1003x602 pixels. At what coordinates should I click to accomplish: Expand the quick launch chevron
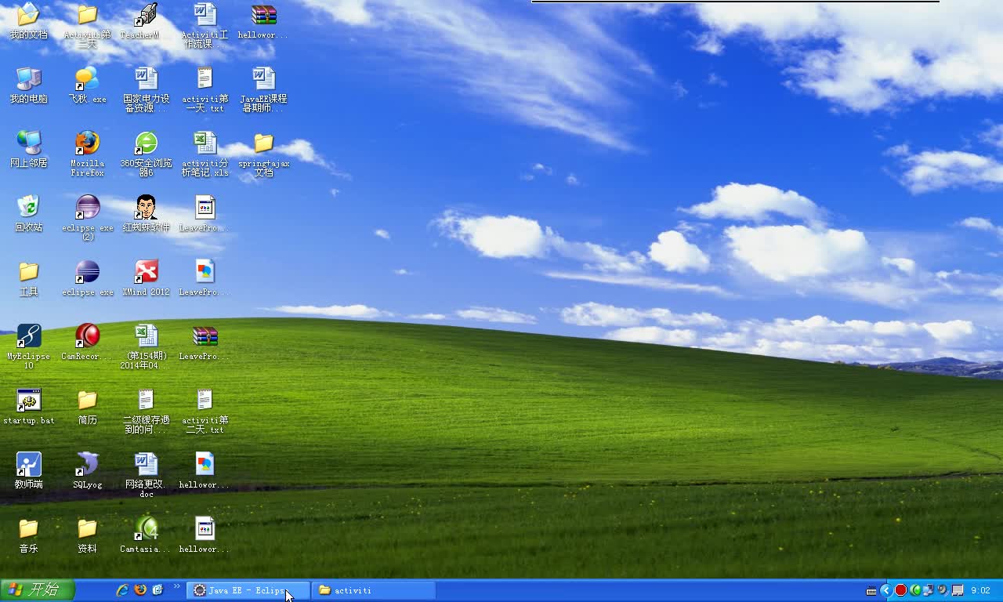tap(177, 586)
